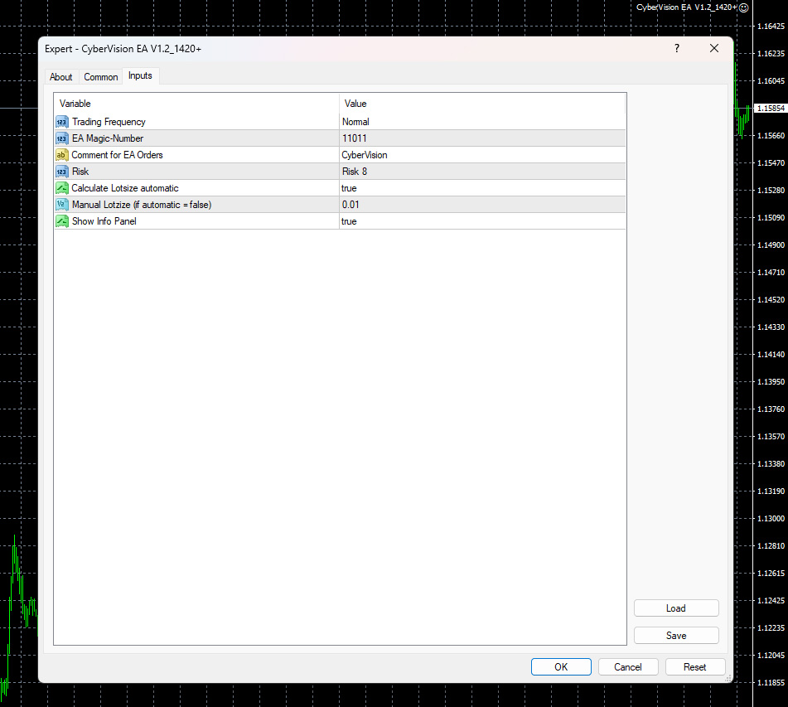Open Trading Frequency Normal value dropdown
788x707 pixels.
pos(482,122)
